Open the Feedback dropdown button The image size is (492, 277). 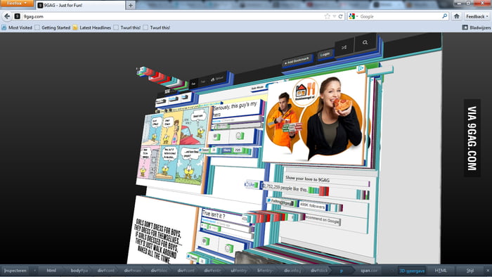477,16
